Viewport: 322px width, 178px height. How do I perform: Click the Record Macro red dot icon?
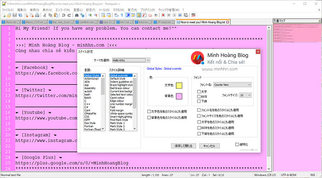click(163, 15)
